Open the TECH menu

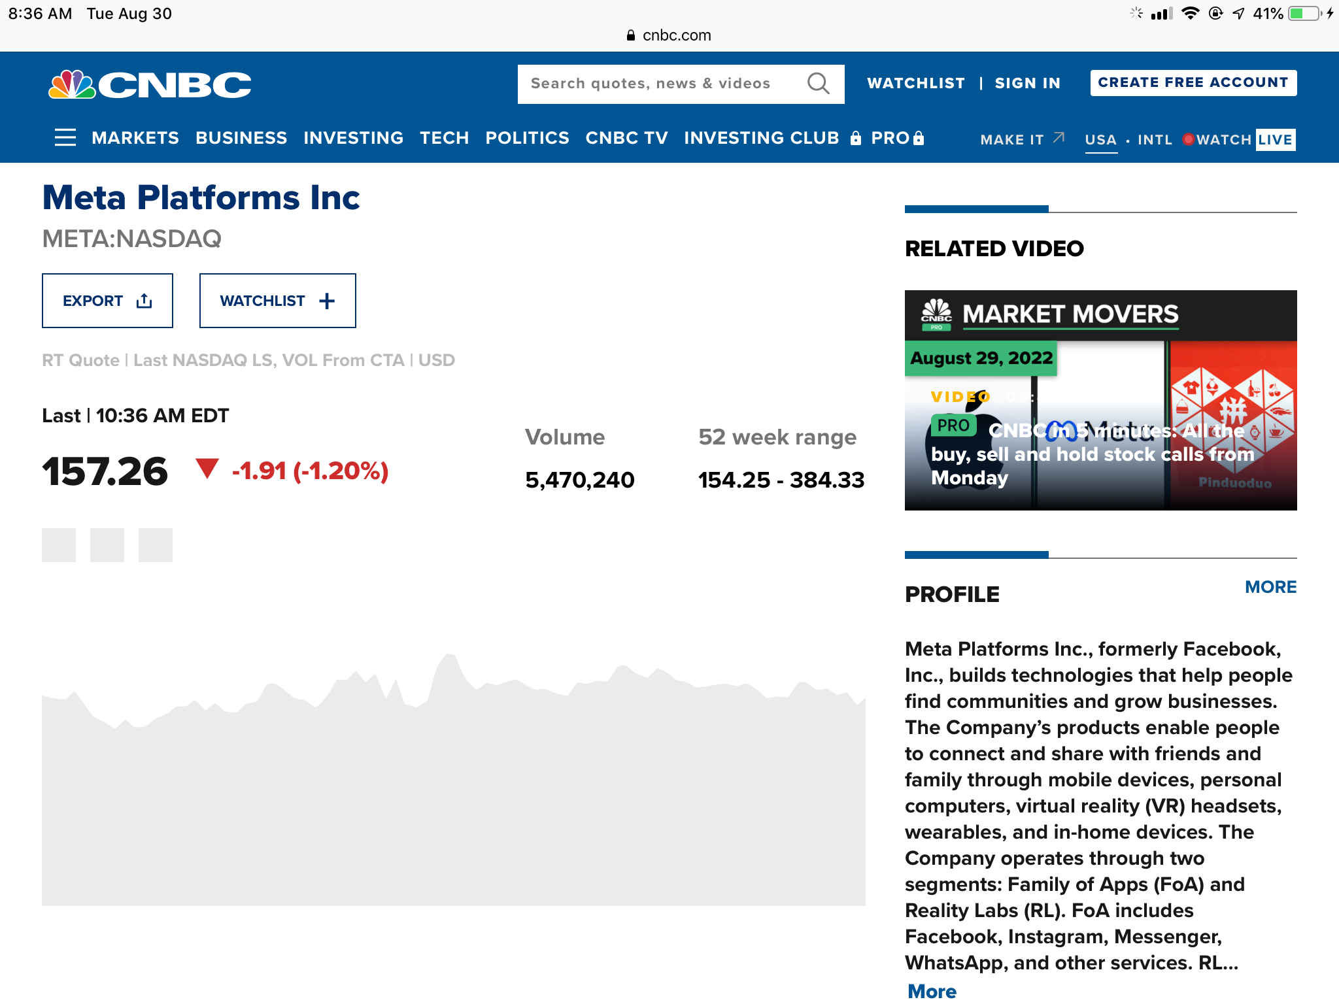pos(445,138)
